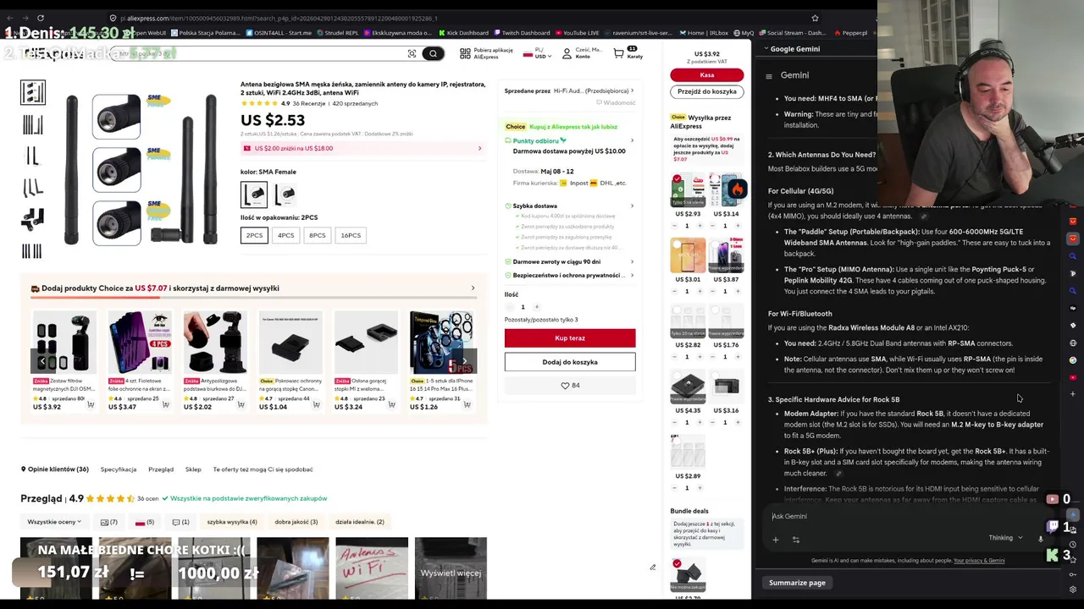Screen dimensions: 1084x609
Task: Bookmark page with the star icon
Action: [x=815, y=18]
